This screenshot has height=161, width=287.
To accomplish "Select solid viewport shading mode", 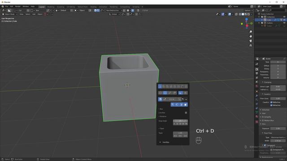I will (243, 14).
